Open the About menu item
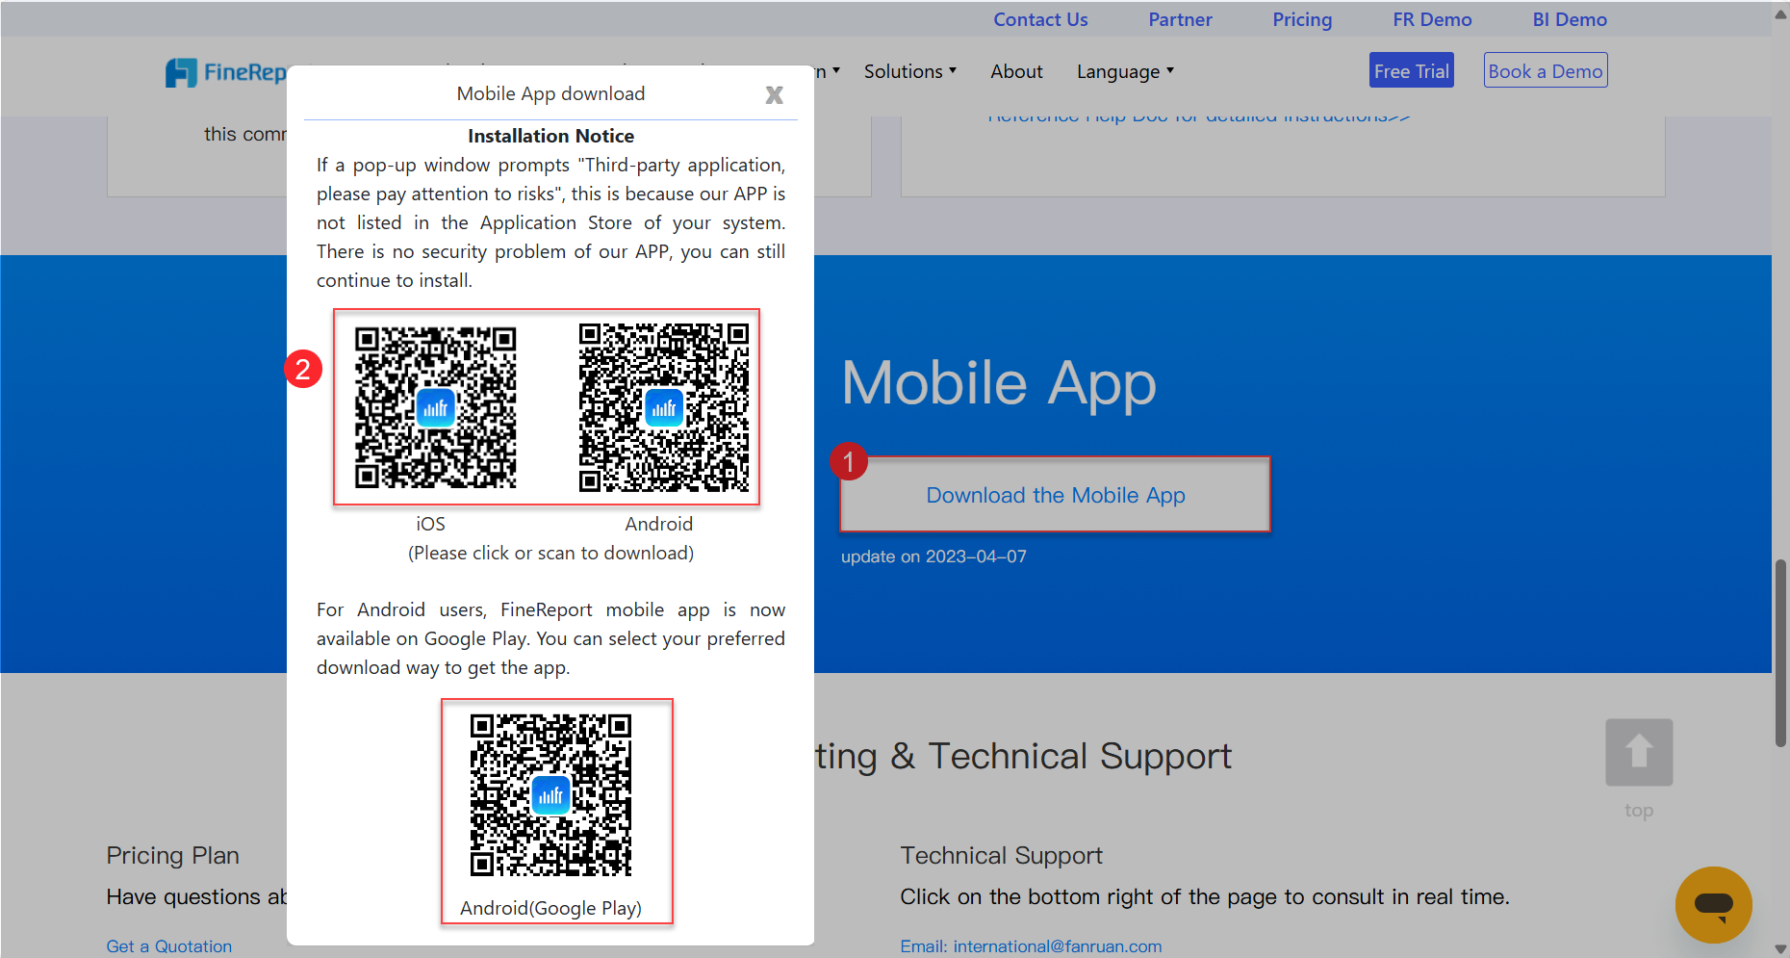This screenshot has width=1790, height=958. (1016, 71)
